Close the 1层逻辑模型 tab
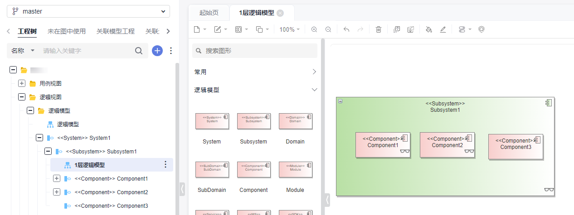 point(280,13)
